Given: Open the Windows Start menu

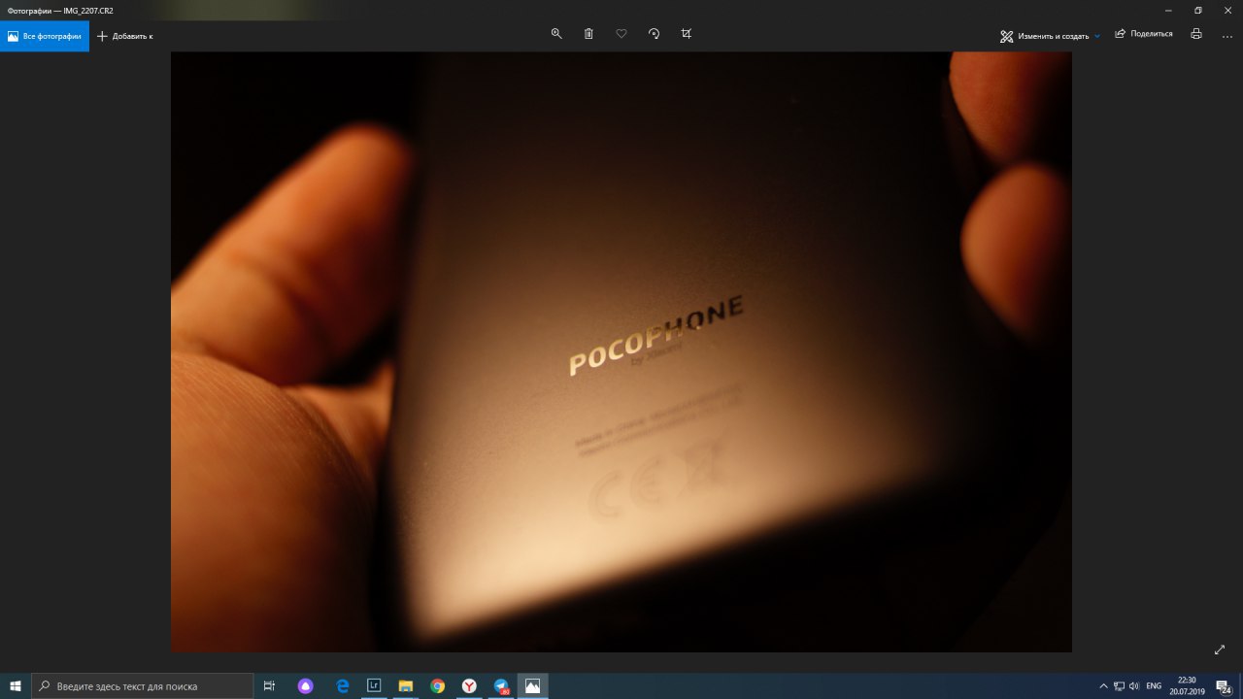Looking at the screenshot, I should [x=16, y=685].
